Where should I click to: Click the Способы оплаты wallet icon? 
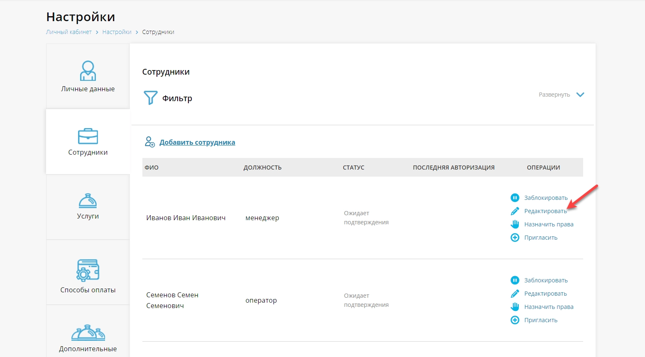coord(88,270)
